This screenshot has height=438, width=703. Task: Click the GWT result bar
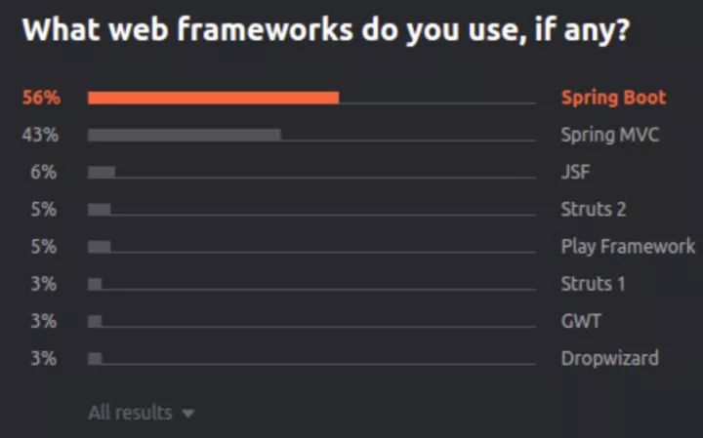click(95, 321)
